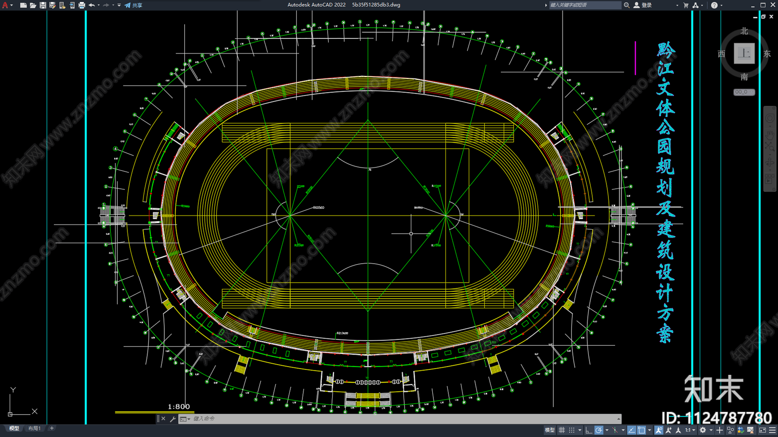Open the Autodesk App Store cart icon
The width and height of the screenshot is (778, 437).
pos(686,5)
